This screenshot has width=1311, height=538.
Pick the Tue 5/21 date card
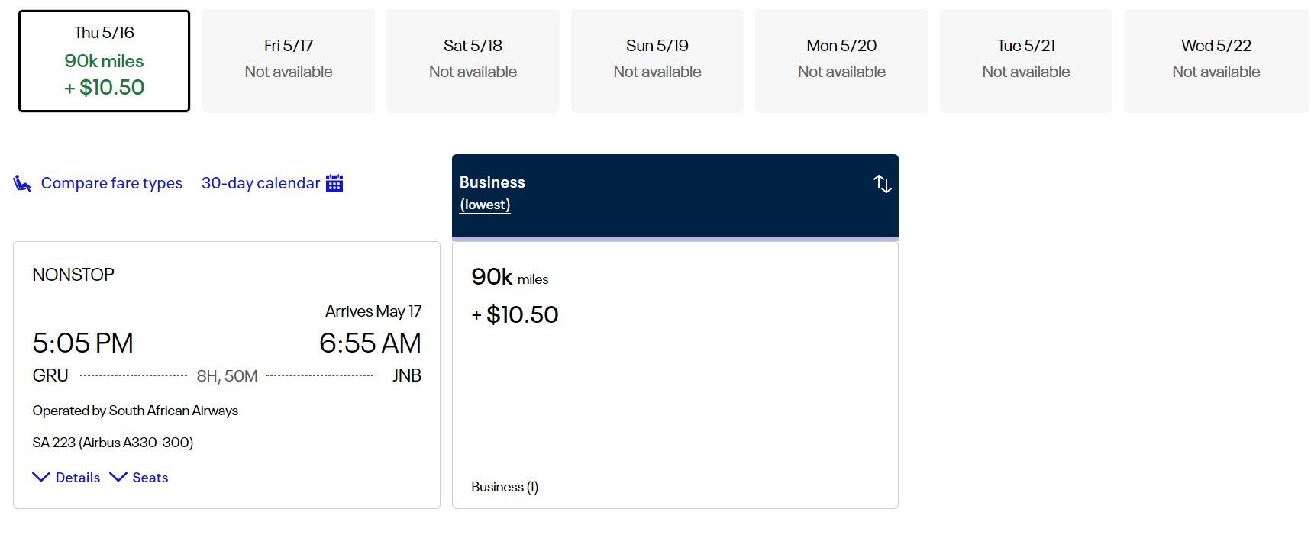pyautogui.click(x=1026, y=61)
